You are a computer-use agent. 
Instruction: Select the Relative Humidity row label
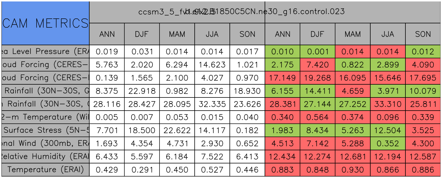point(45,156)
